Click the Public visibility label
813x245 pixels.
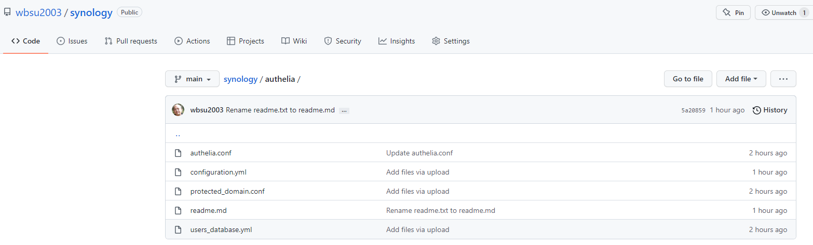pos(129,12)
